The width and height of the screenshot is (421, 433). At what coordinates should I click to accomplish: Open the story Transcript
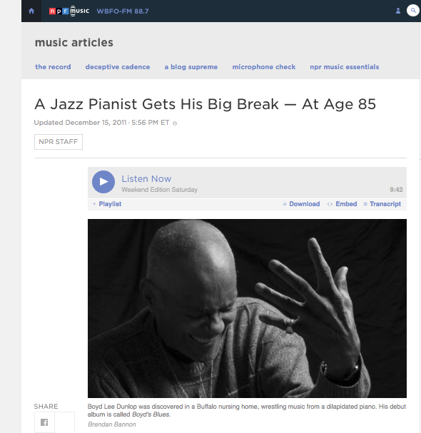pos(382,204)
